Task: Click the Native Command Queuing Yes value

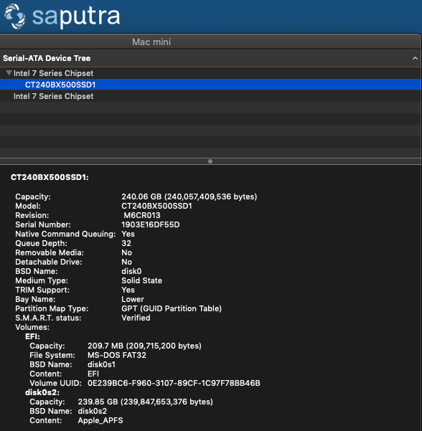Action: 128,234
